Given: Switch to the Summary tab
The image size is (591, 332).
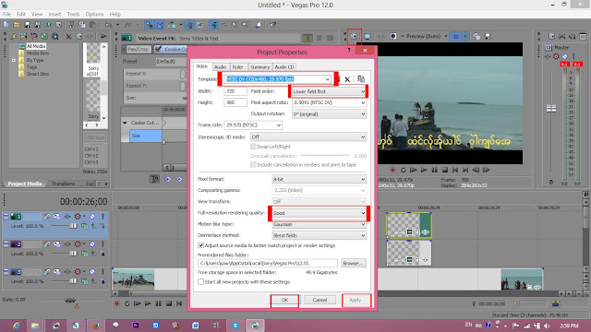Looking at the screenshot, I should (x=259, y=66).
